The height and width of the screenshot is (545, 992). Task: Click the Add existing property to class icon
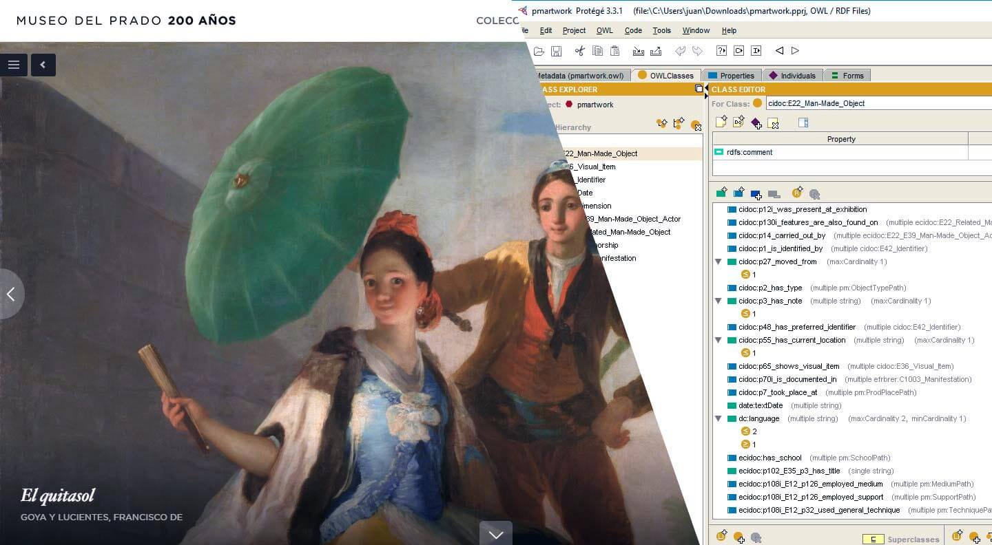click(756, 195)
